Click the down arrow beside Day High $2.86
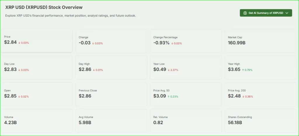The height and width of the screenshot is (136, 299). pyautogui.click(x=93, y=70)
